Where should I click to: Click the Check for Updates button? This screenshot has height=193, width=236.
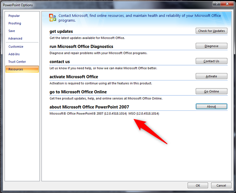[212, 31]
